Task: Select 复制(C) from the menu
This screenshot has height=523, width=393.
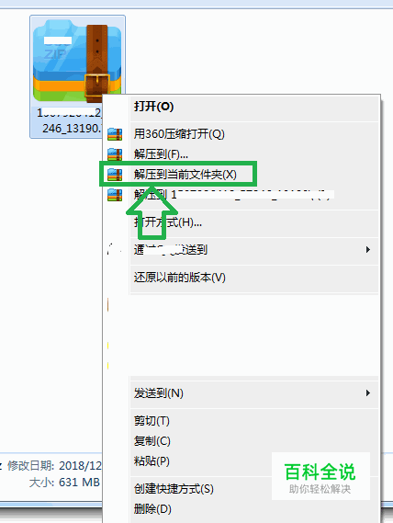Action: [x=152, y=441]
